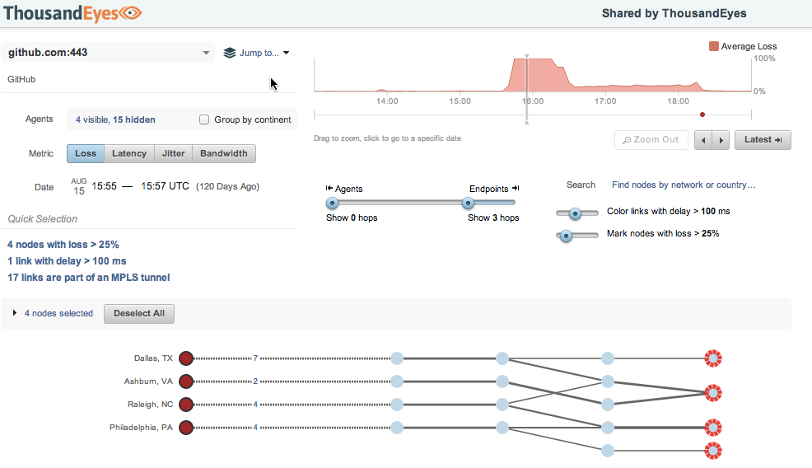Expand the 4 nodes selected disclosure triangle
The width and height of the screenshot is (812, 468).
click(x=15, y=313)
